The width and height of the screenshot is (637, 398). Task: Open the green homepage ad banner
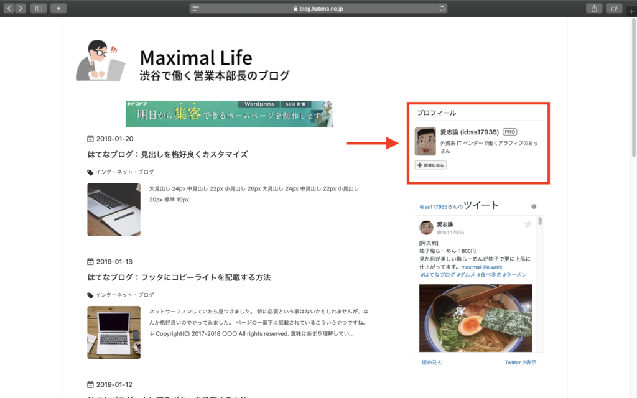[229, 114]
